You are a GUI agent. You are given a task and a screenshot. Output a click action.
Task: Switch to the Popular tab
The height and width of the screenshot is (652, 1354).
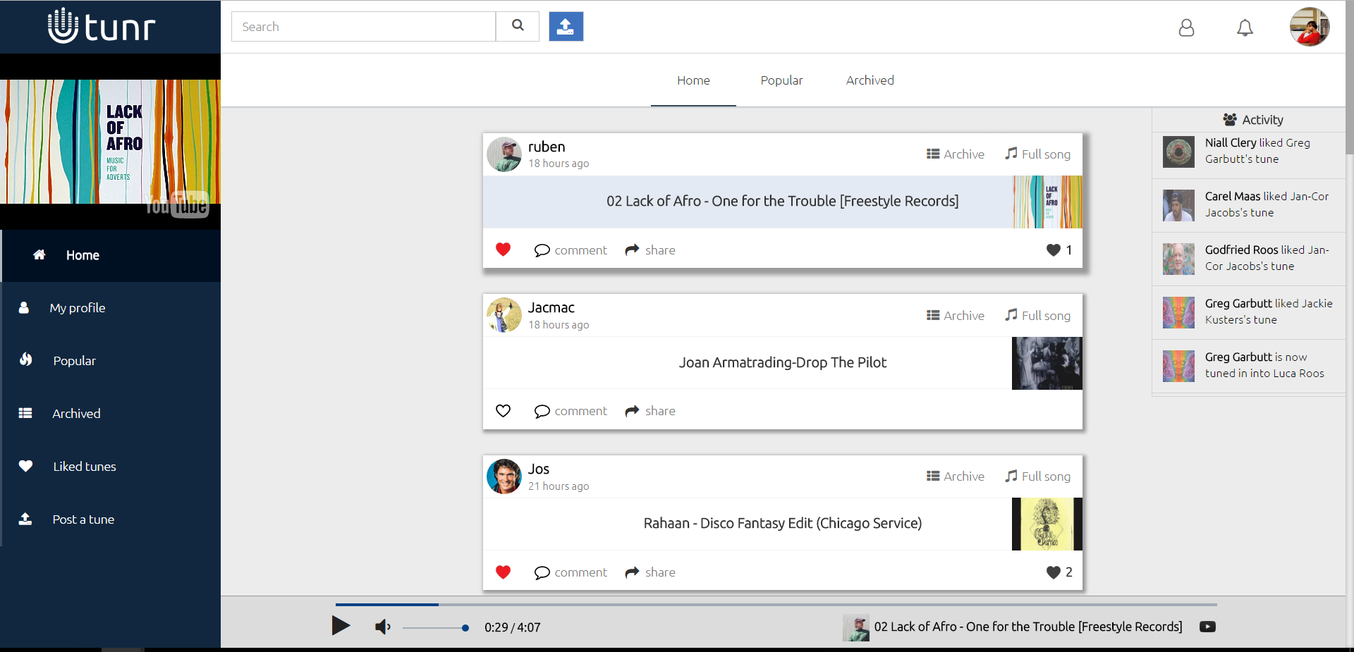pos(781,80)
